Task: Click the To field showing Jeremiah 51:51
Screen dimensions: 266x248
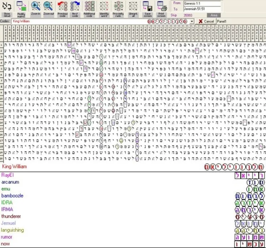Action: point(202,9)
